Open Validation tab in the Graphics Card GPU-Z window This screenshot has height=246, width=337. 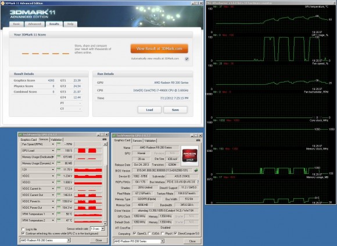pos(150,141)
